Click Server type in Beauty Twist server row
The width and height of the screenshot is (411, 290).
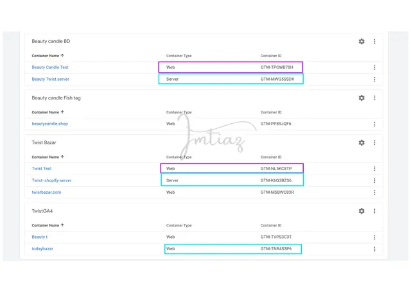(172, 79)
